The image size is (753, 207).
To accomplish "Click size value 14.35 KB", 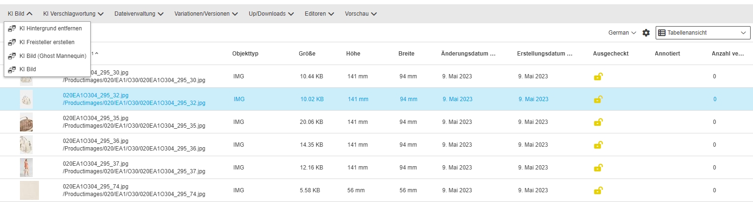I will point(311,145).
